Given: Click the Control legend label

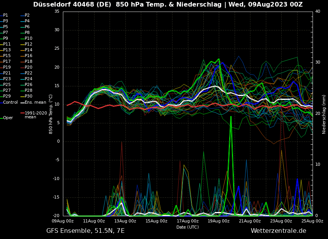Looking at the screenshot, I should click(x=10, y=103).
